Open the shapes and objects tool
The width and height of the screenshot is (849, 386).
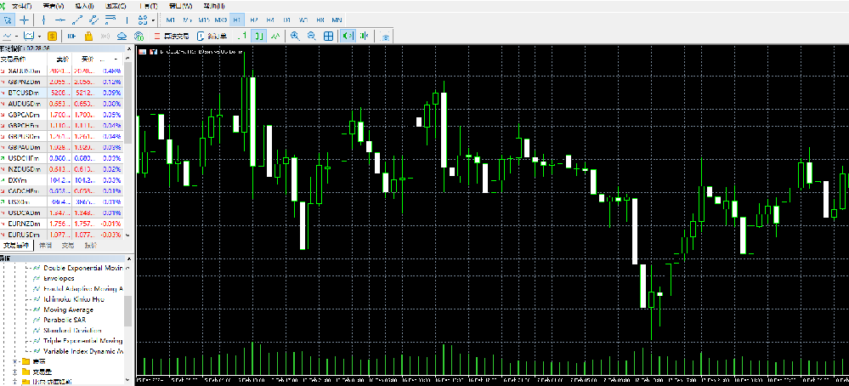(x=143, y=20)
